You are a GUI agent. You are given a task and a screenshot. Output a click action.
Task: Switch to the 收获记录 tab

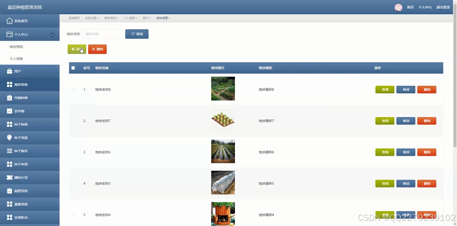tap(91, 18)
